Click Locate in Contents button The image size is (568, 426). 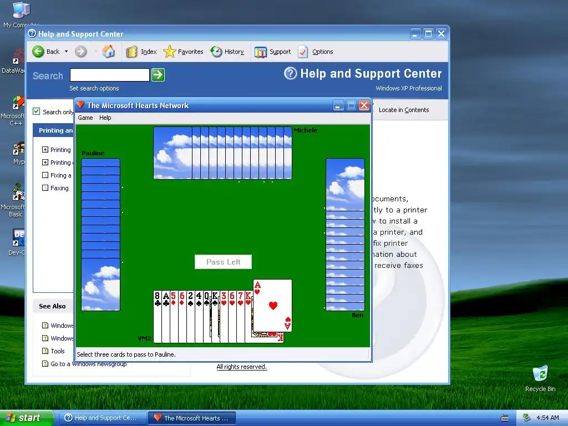click(404, 110)
